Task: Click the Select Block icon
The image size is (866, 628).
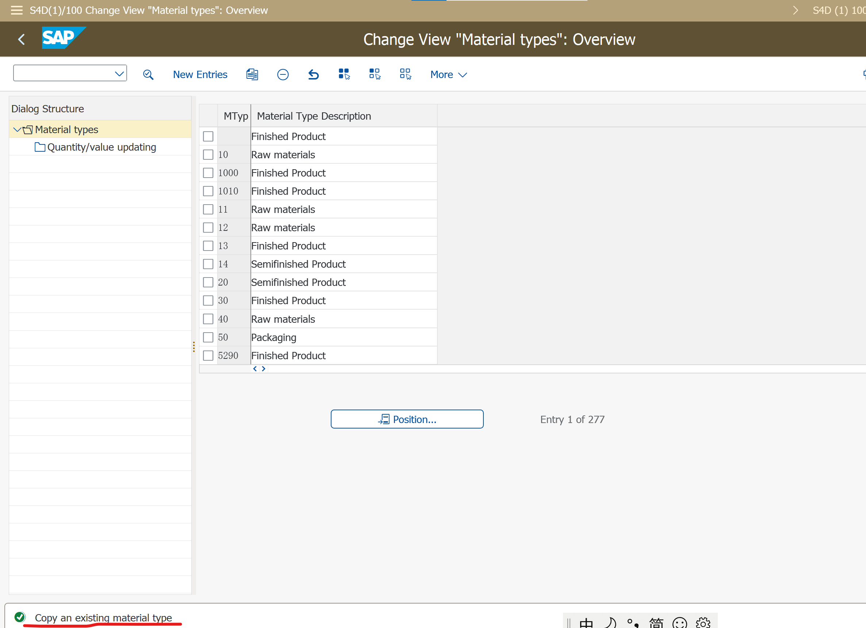Action: click(375, 74)
